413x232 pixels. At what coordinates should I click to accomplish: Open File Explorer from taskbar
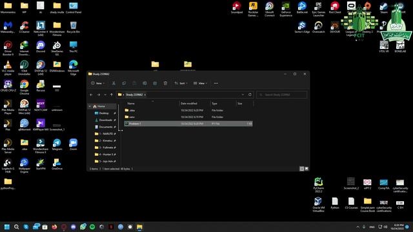(139, 227)
